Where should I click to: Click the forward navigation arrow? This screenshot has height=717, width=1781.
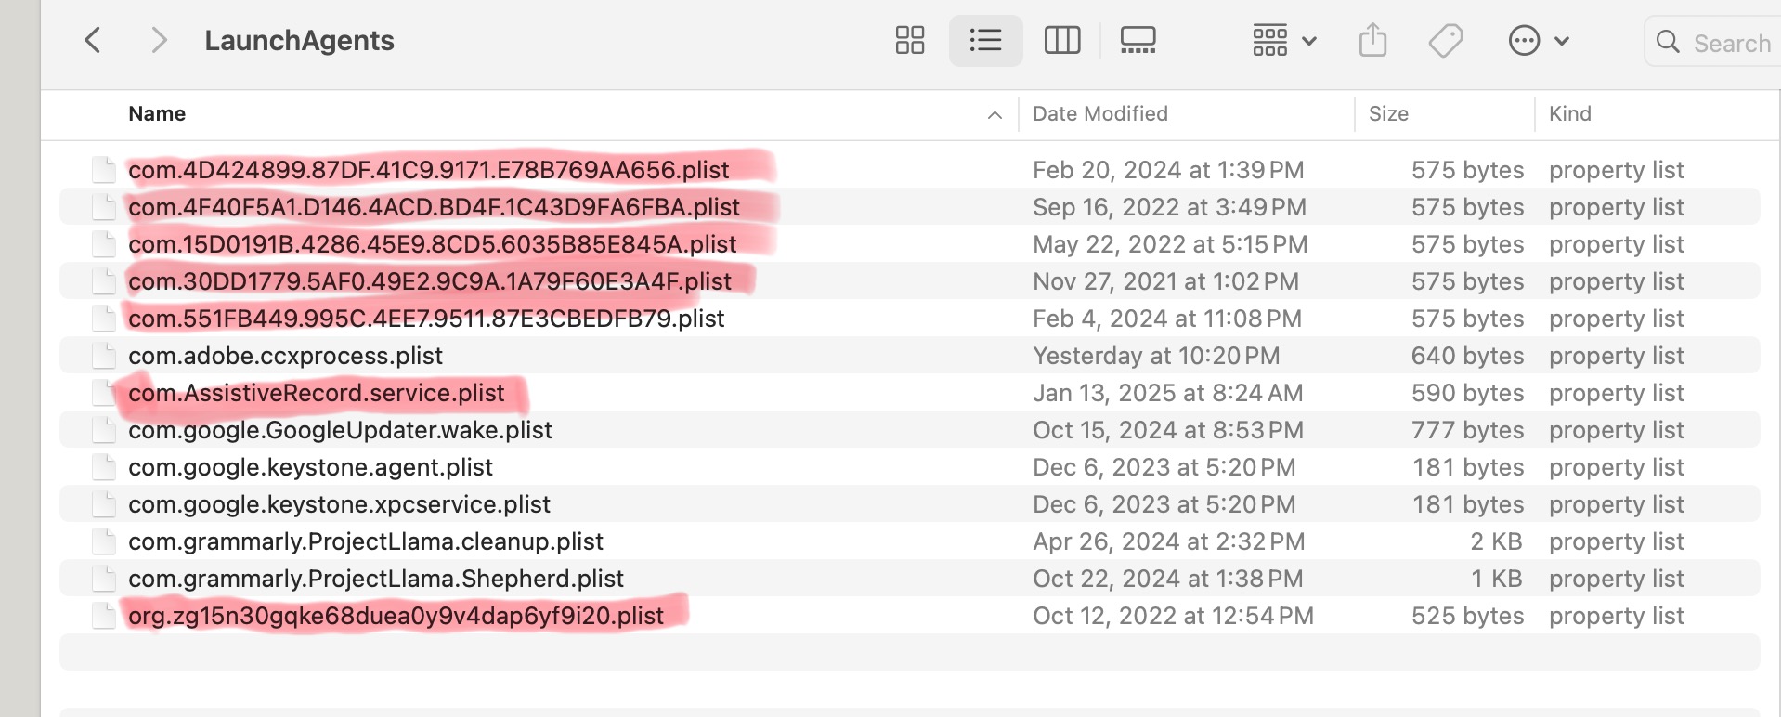[159, 40]
